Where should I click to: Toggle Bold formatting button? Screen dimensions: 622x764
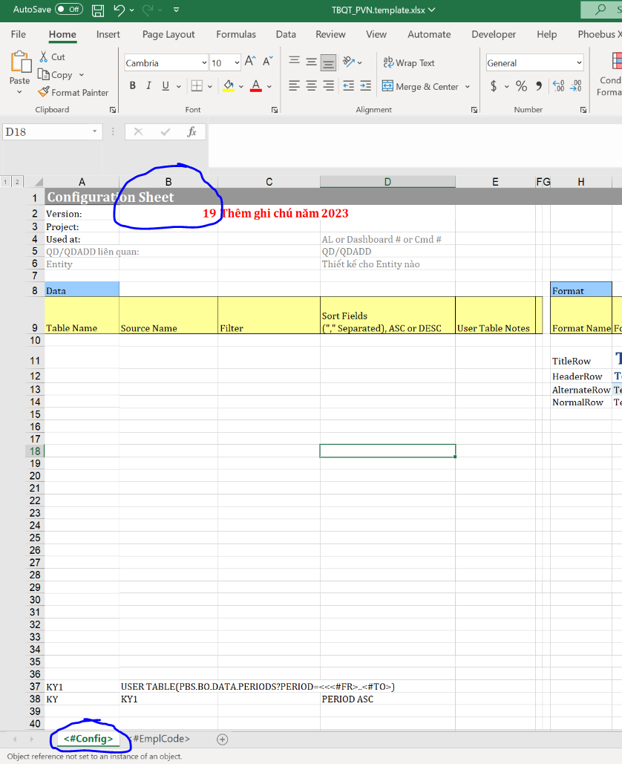coord(133,86)
